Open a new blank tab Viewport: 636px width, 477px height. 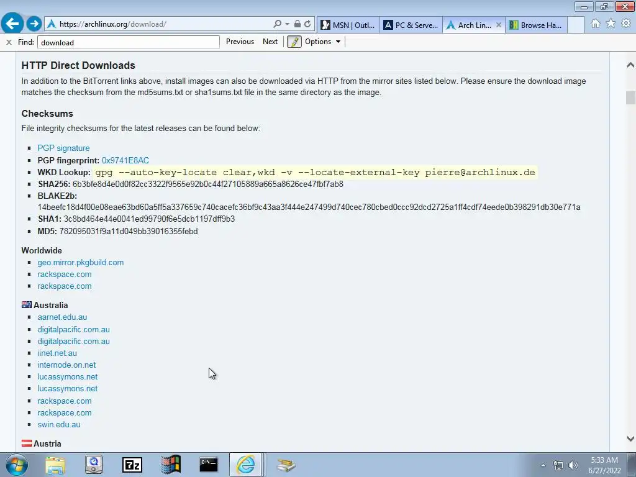[x=576, y=25]
